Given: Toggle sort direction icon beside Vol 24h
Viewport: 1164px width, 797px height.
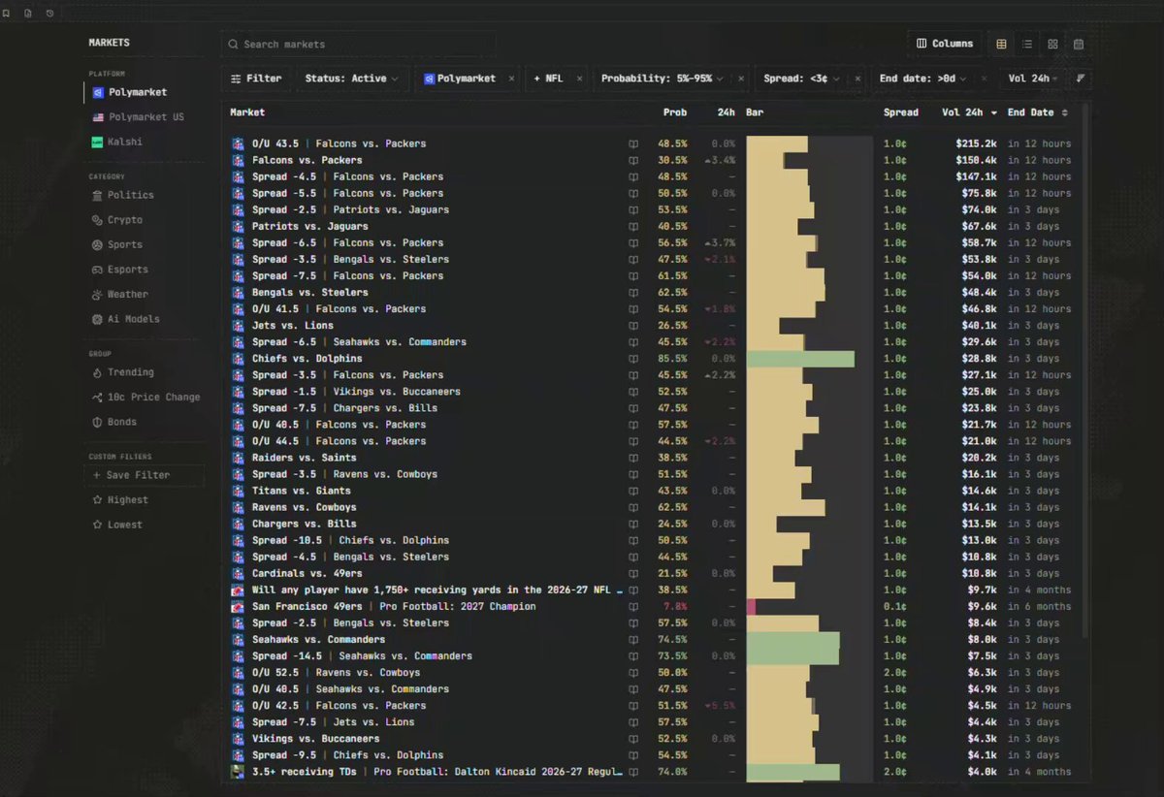Looking at the screenshot, I should 1080,79.
